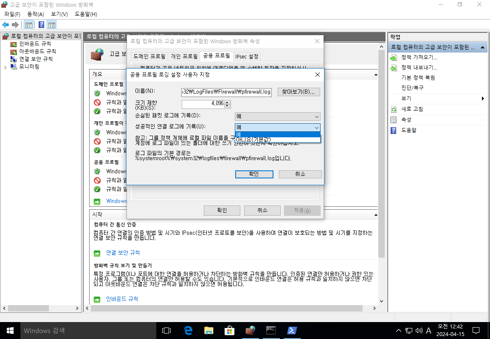Viewport: 490px width, 339px height.
Task: Open the 보기(V) menu
Action: [x=59, y=14]
